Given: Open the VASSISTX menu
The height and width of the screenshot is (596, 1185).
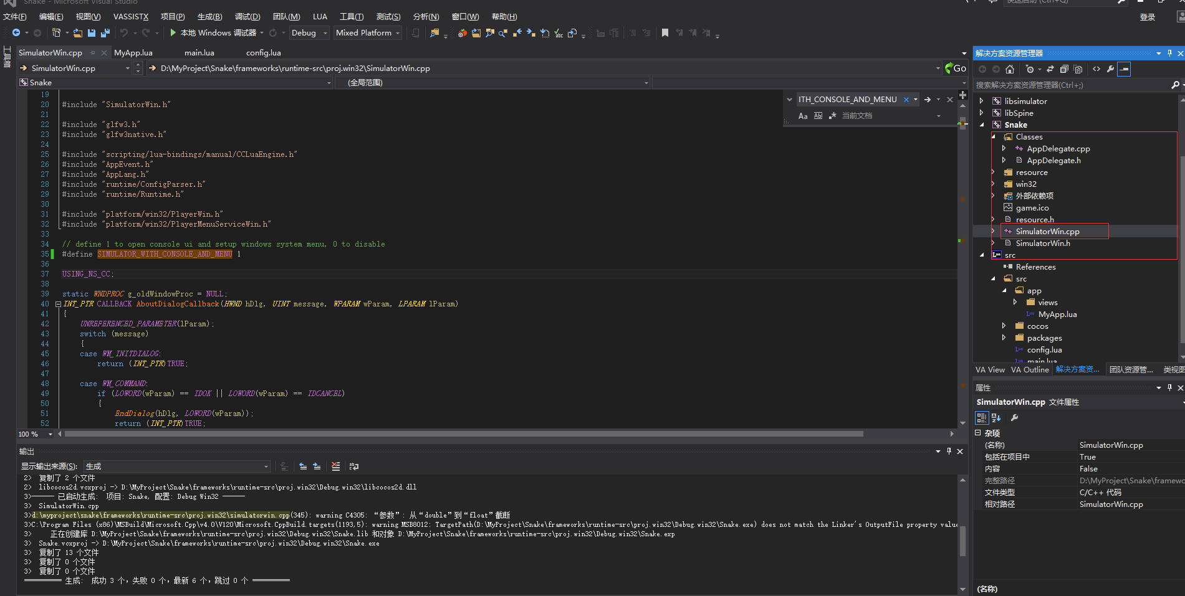Looking at the screenshot, I should (x=131, y=17).
